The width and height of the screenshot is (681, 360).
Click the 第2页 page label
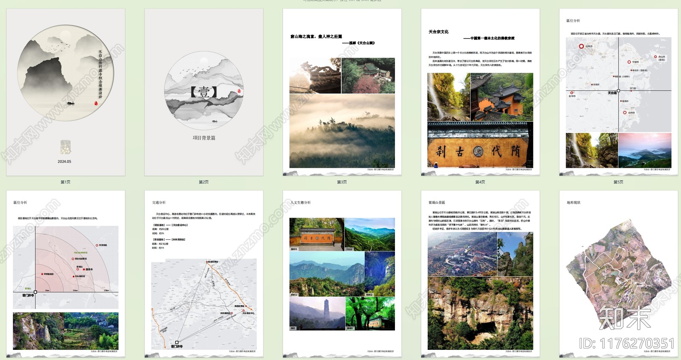click(x=204, y=182)
